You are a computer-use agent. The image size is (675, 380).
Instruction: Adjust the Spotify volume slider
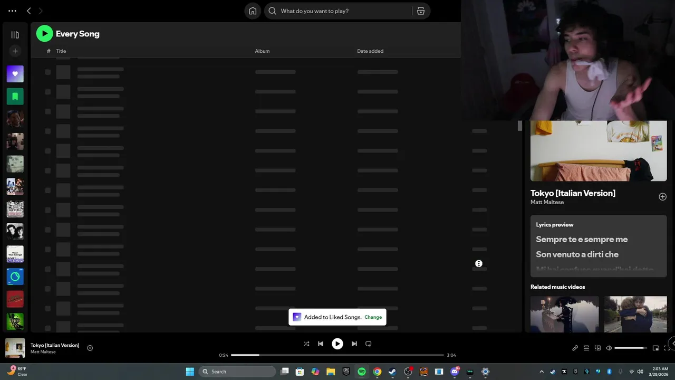tap(631, 348)
